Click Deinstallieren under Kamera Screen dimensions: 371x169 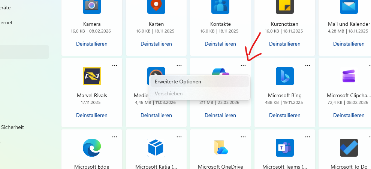[x=92, y=44]
